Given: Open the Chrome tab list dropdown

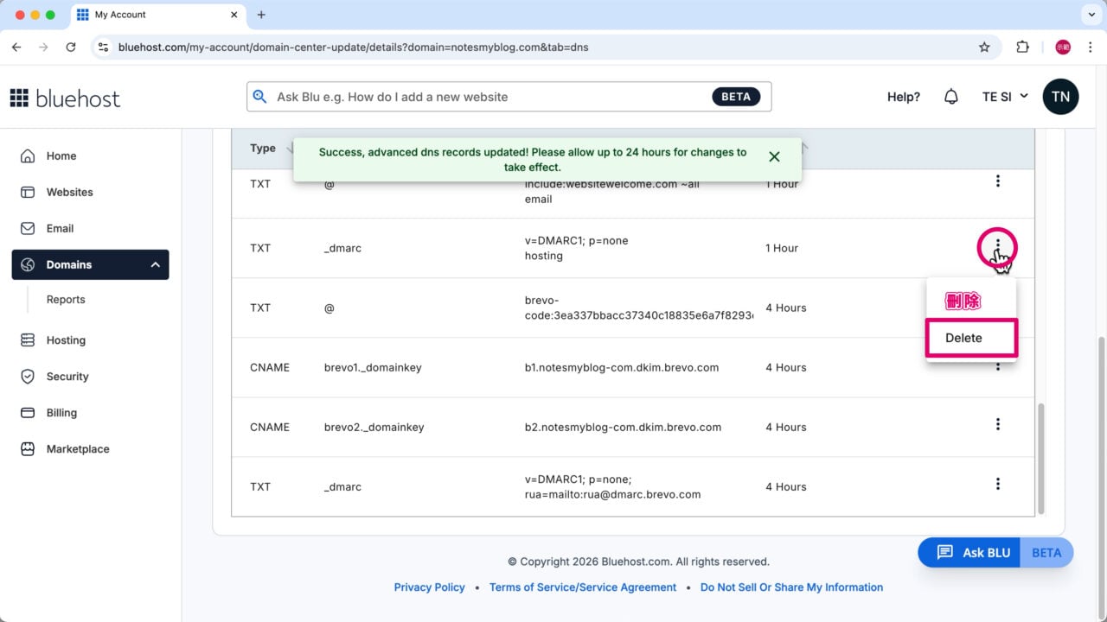Looking at the screenshot, I should click(1089, 15).
